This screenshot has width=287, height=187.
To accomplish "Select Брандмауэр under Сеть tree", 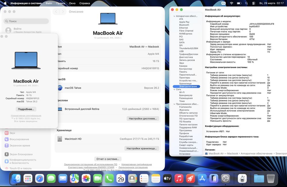I will pos(186,95).
